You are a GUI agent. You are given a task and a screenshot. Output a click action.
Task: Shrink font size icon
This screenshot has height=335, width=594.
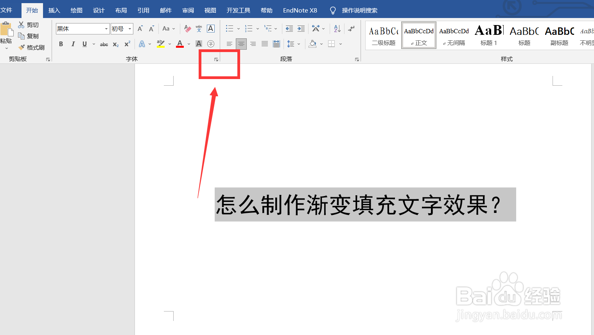pyautogui.click(x=151, y=29)
